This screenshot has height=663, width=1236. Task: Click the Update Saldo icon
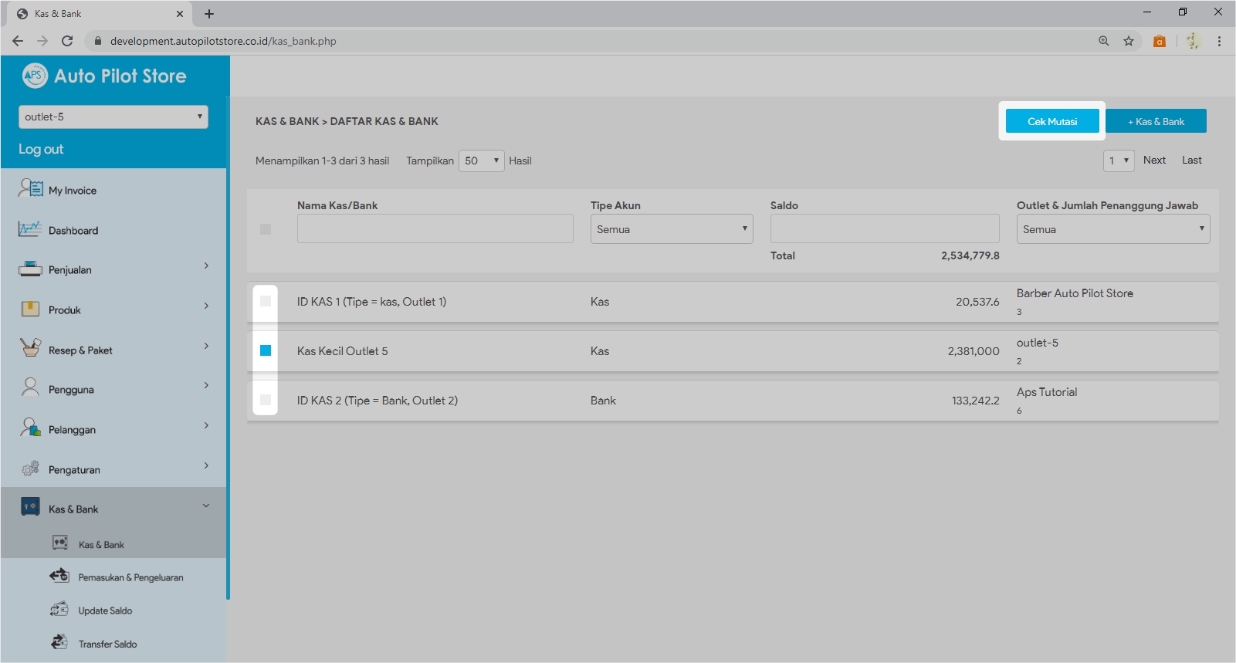point(59,610)
